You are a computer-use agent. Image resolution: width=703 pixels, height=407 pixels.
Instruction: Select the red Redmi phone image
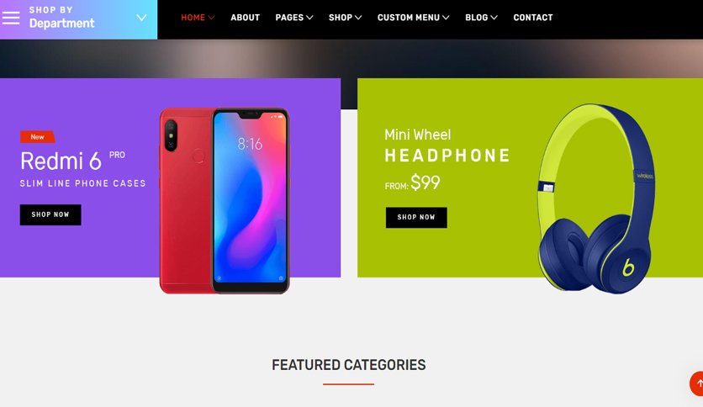(225, 200)
